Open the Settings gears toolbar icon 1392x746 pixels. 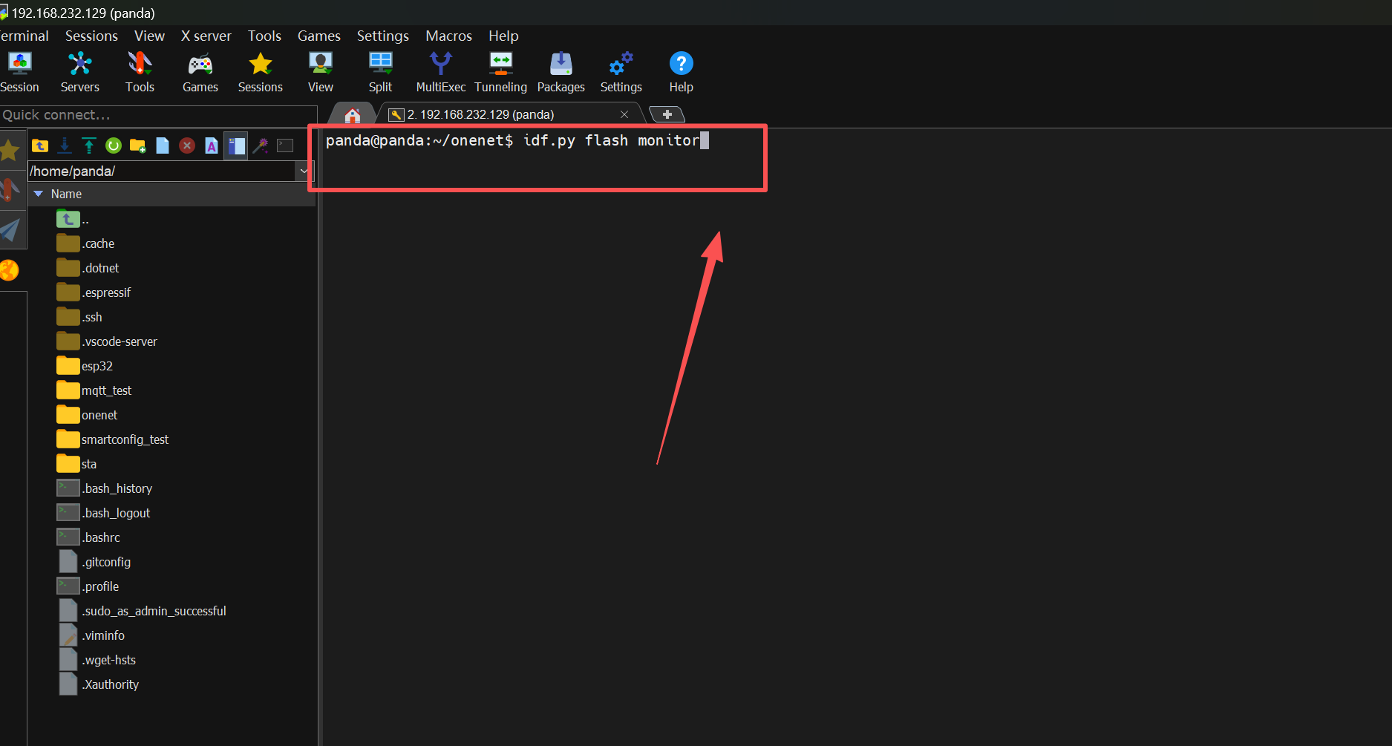tap(621, 72)
